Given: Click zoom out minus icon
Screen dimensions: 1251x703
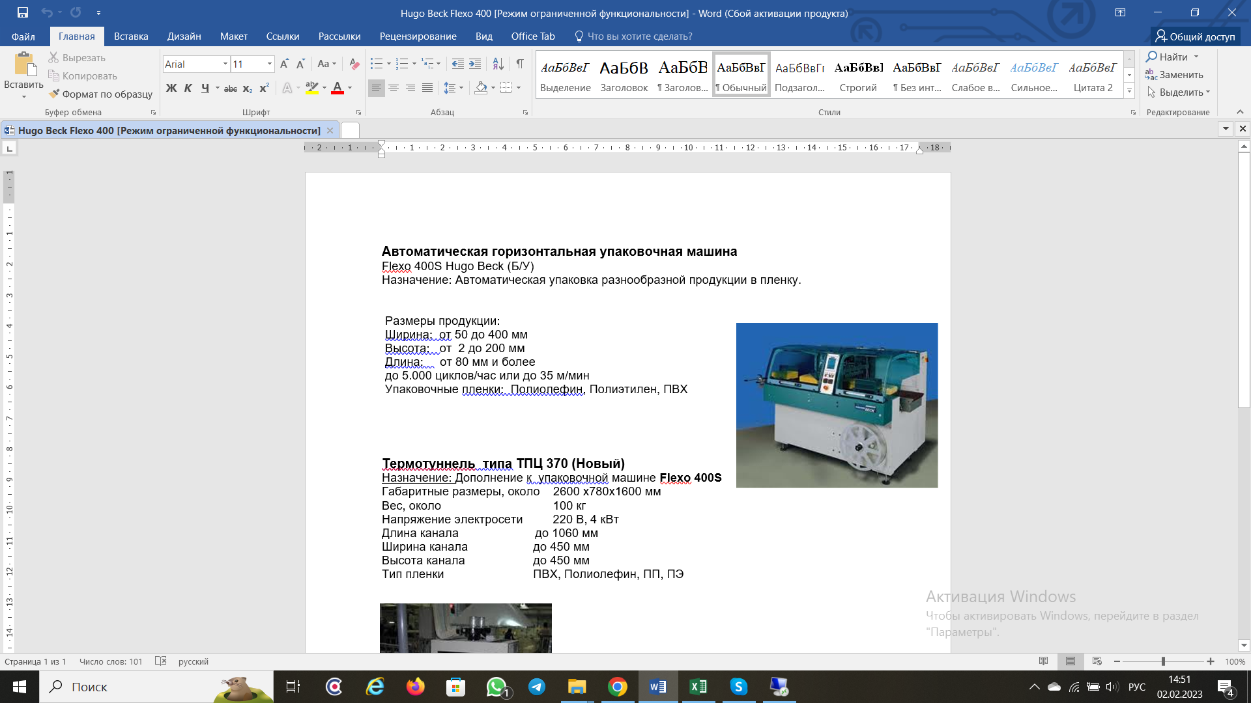Looking at the screenshot, I should [x=1117, y=661].
